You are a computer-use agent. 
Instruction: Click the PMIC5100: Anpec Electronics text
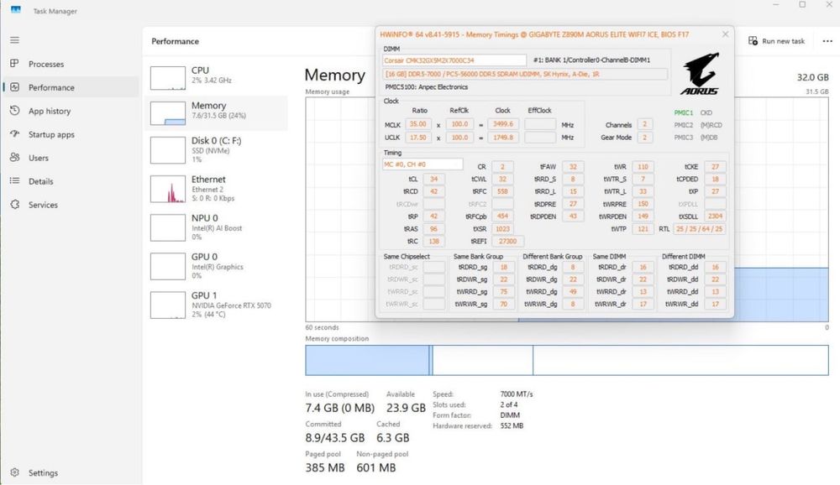(427, 86)
